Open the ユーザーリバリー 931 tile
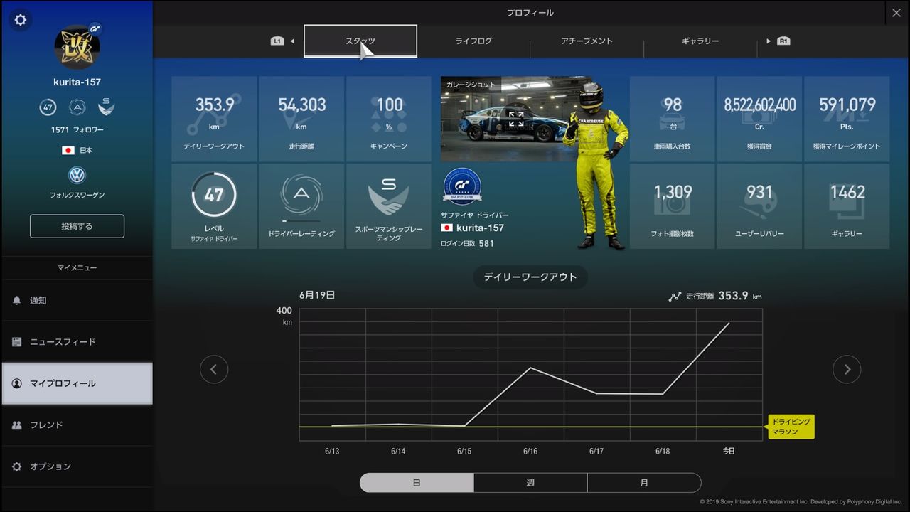Image resolution: width=910 pixels, height=512 pixels. click(759, 206)
